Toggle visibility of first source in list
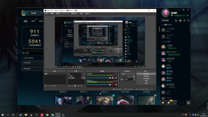208x117 pixels. point(82,74)
